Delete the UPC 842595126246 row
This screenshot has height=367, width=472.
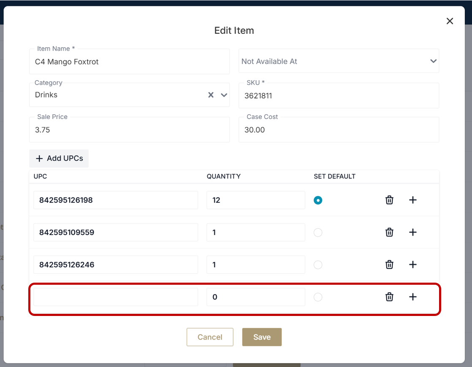(389, 265)
